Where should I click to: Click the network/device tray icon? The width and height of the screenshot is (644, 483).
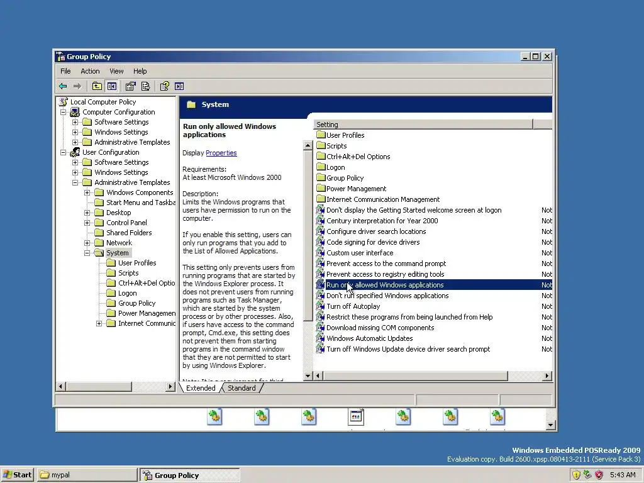point(588,475)
